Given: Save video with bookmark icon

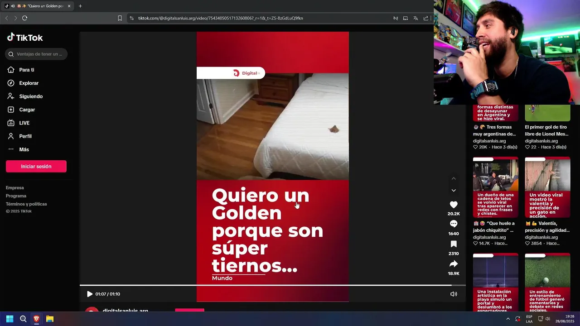Looking at the screenshot, I should coord(454,244).
